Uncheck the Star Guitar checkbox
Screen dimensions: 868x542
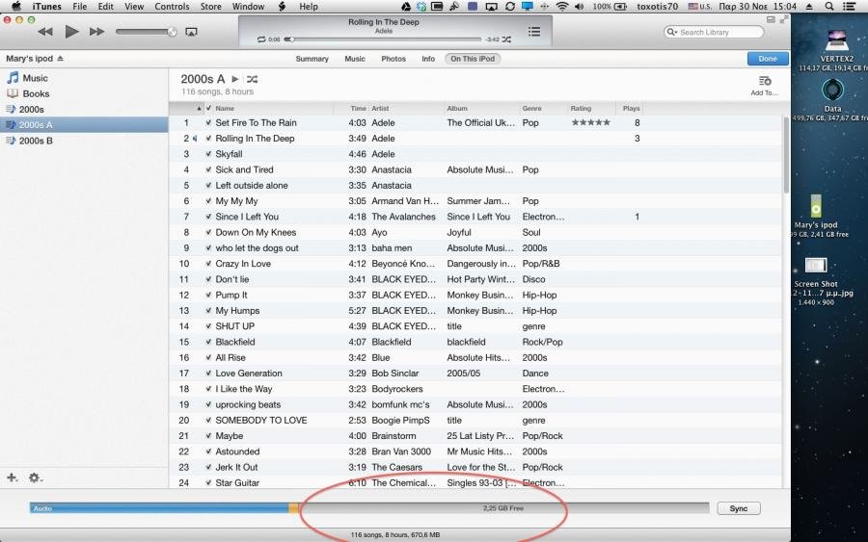[x=208, y=483]
